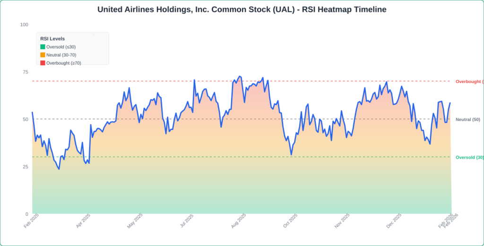Click the Jul 2025 x-axis label
Screen dimensions: 484x246
click(187, 221)
